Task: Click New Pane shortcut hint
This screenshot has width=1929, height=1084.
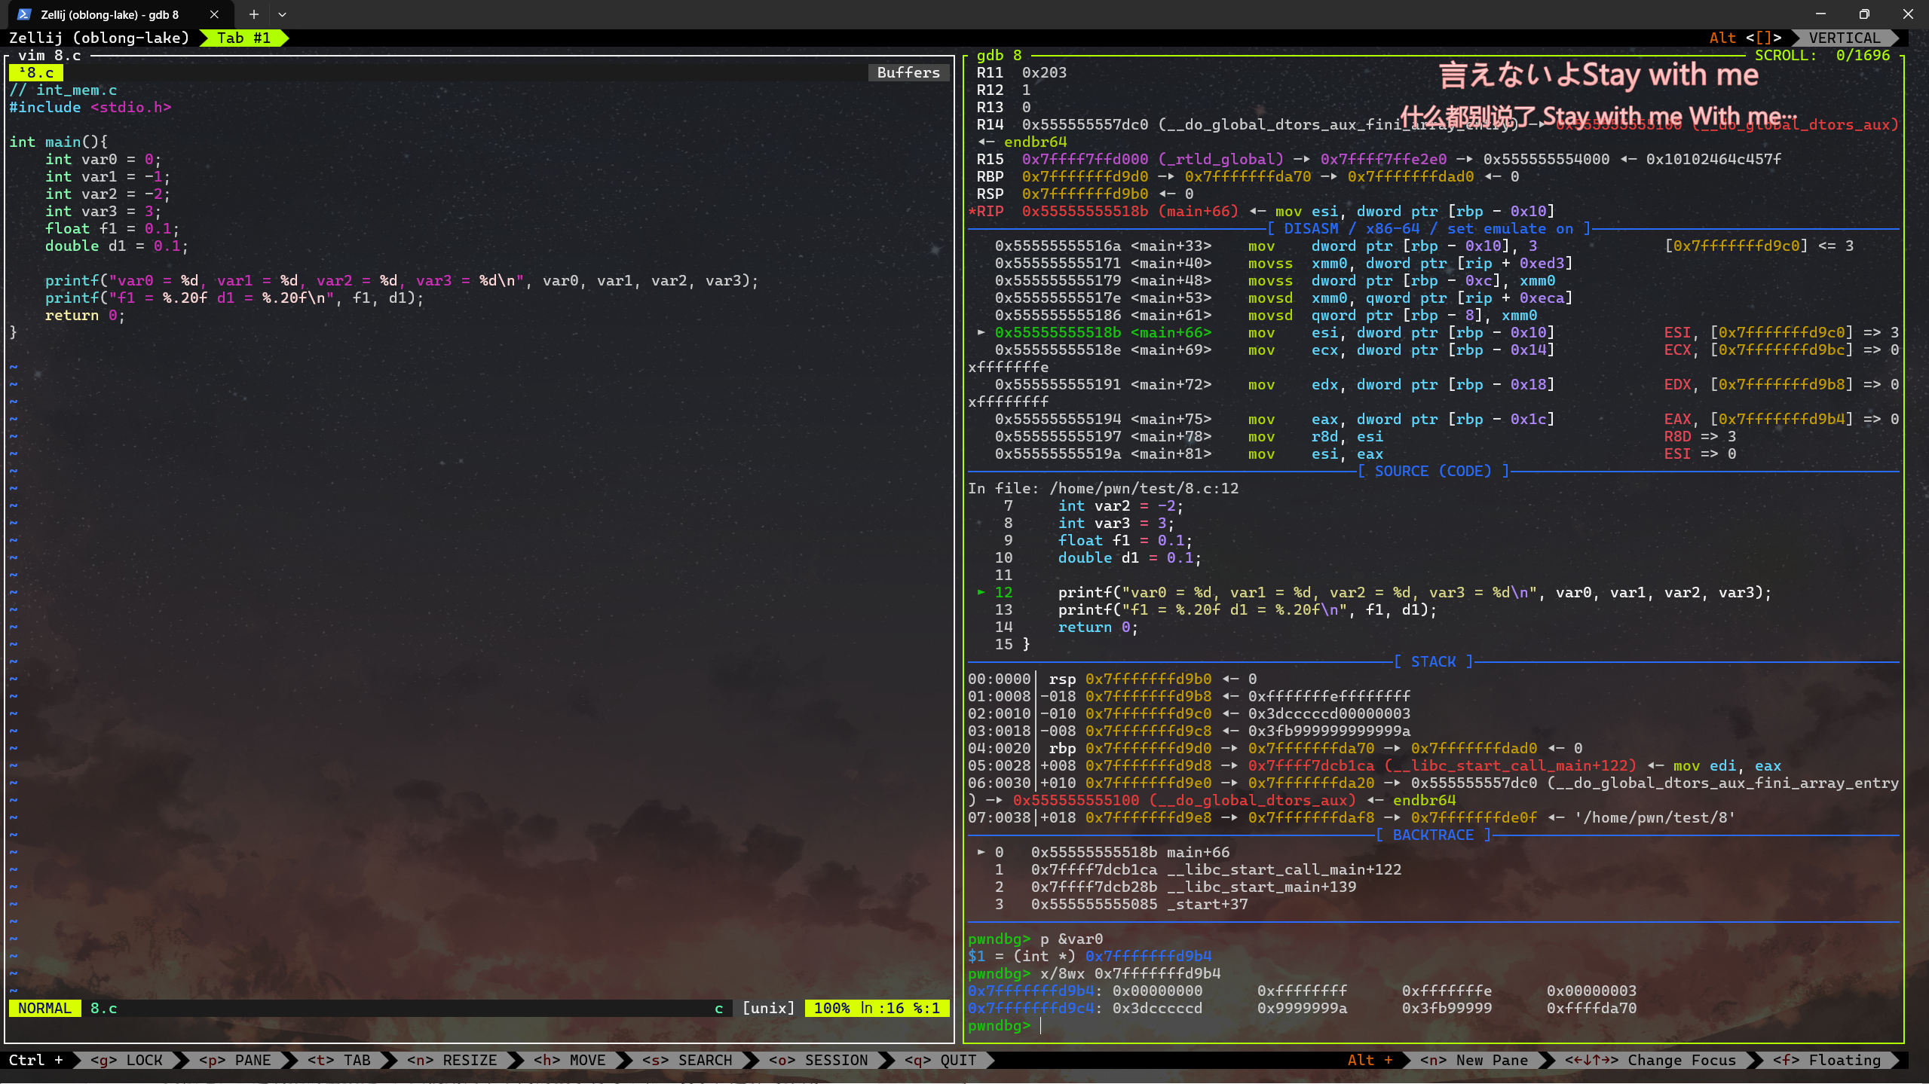Action: click(1474, 1060)
